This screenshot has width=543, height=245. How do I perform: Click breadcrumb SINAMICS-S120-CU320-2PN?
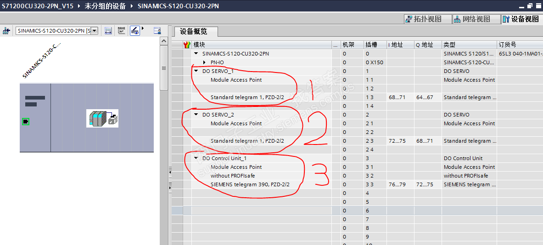pyautogui.click(x=178, y=6)
